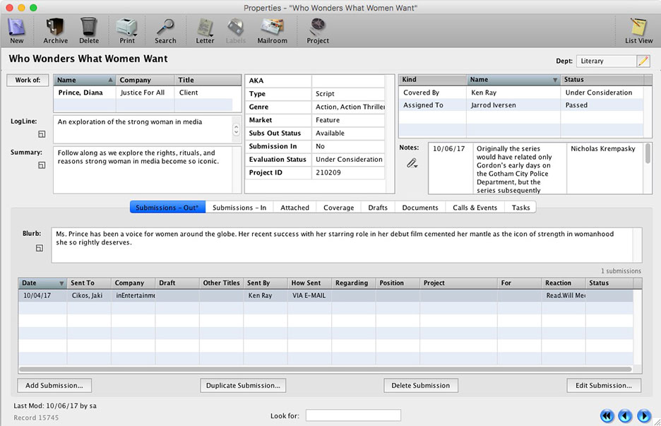Click the New toolbar icon
Viewport: 661px width, 426px height.
pyautogui.click(x=16, y=31)
